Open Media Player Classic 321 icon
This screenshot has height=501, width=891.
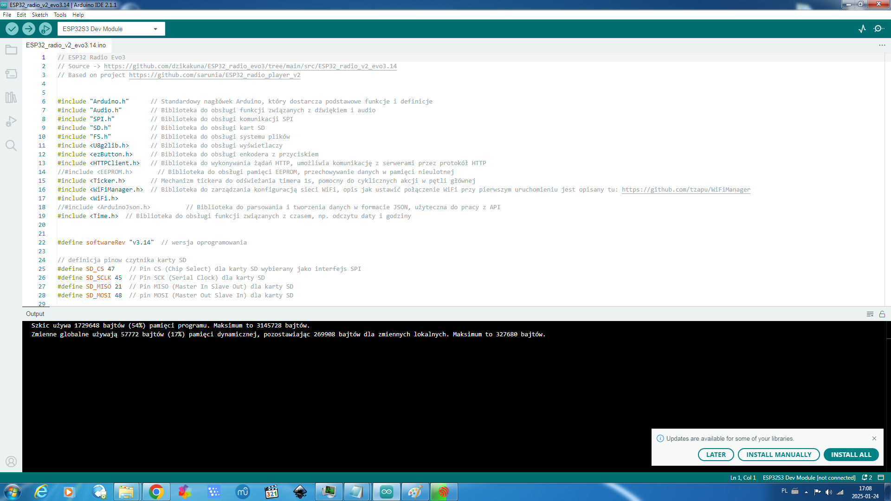pos(271,492)
